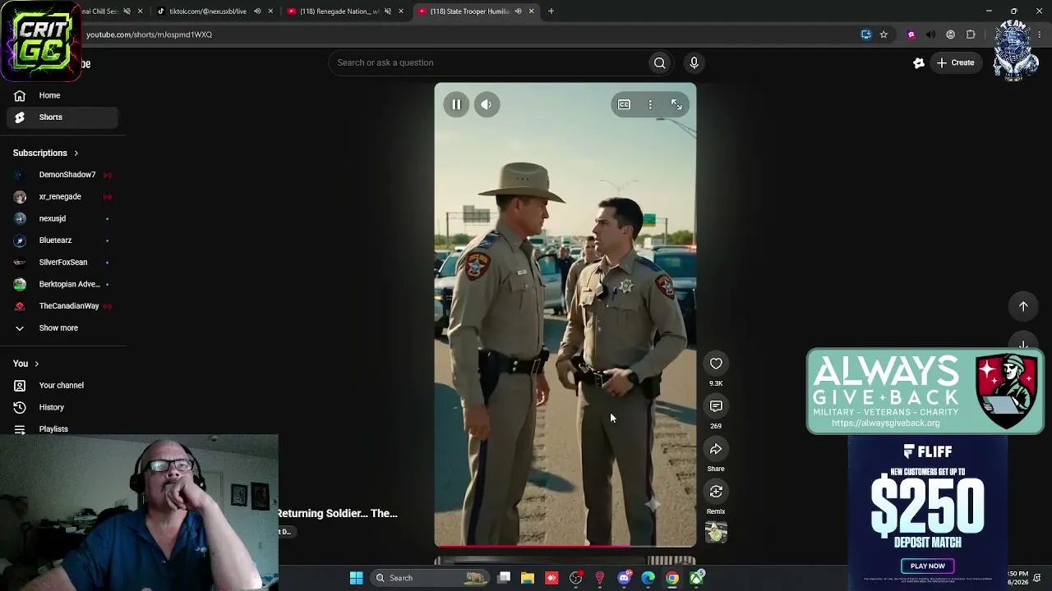Open TheCanadianWay subscription channel

point(62,306)
